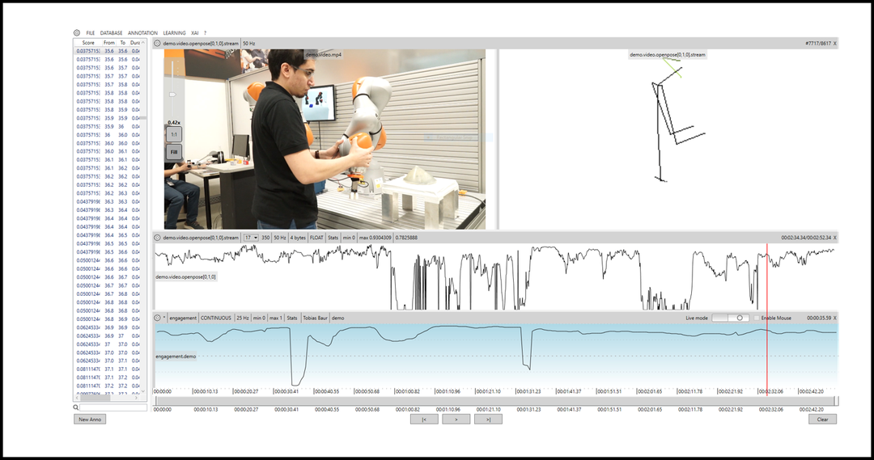Sort the list by the To column
874x460 pixels.
[x=123, y=42]
